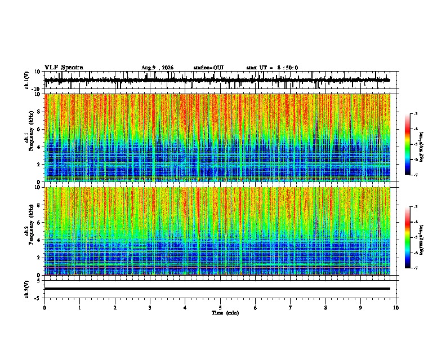This screenshot has height=345, width=446.
Task: Select the 'start UT = 8 :50: 0' text
Action: click(272, 68)
